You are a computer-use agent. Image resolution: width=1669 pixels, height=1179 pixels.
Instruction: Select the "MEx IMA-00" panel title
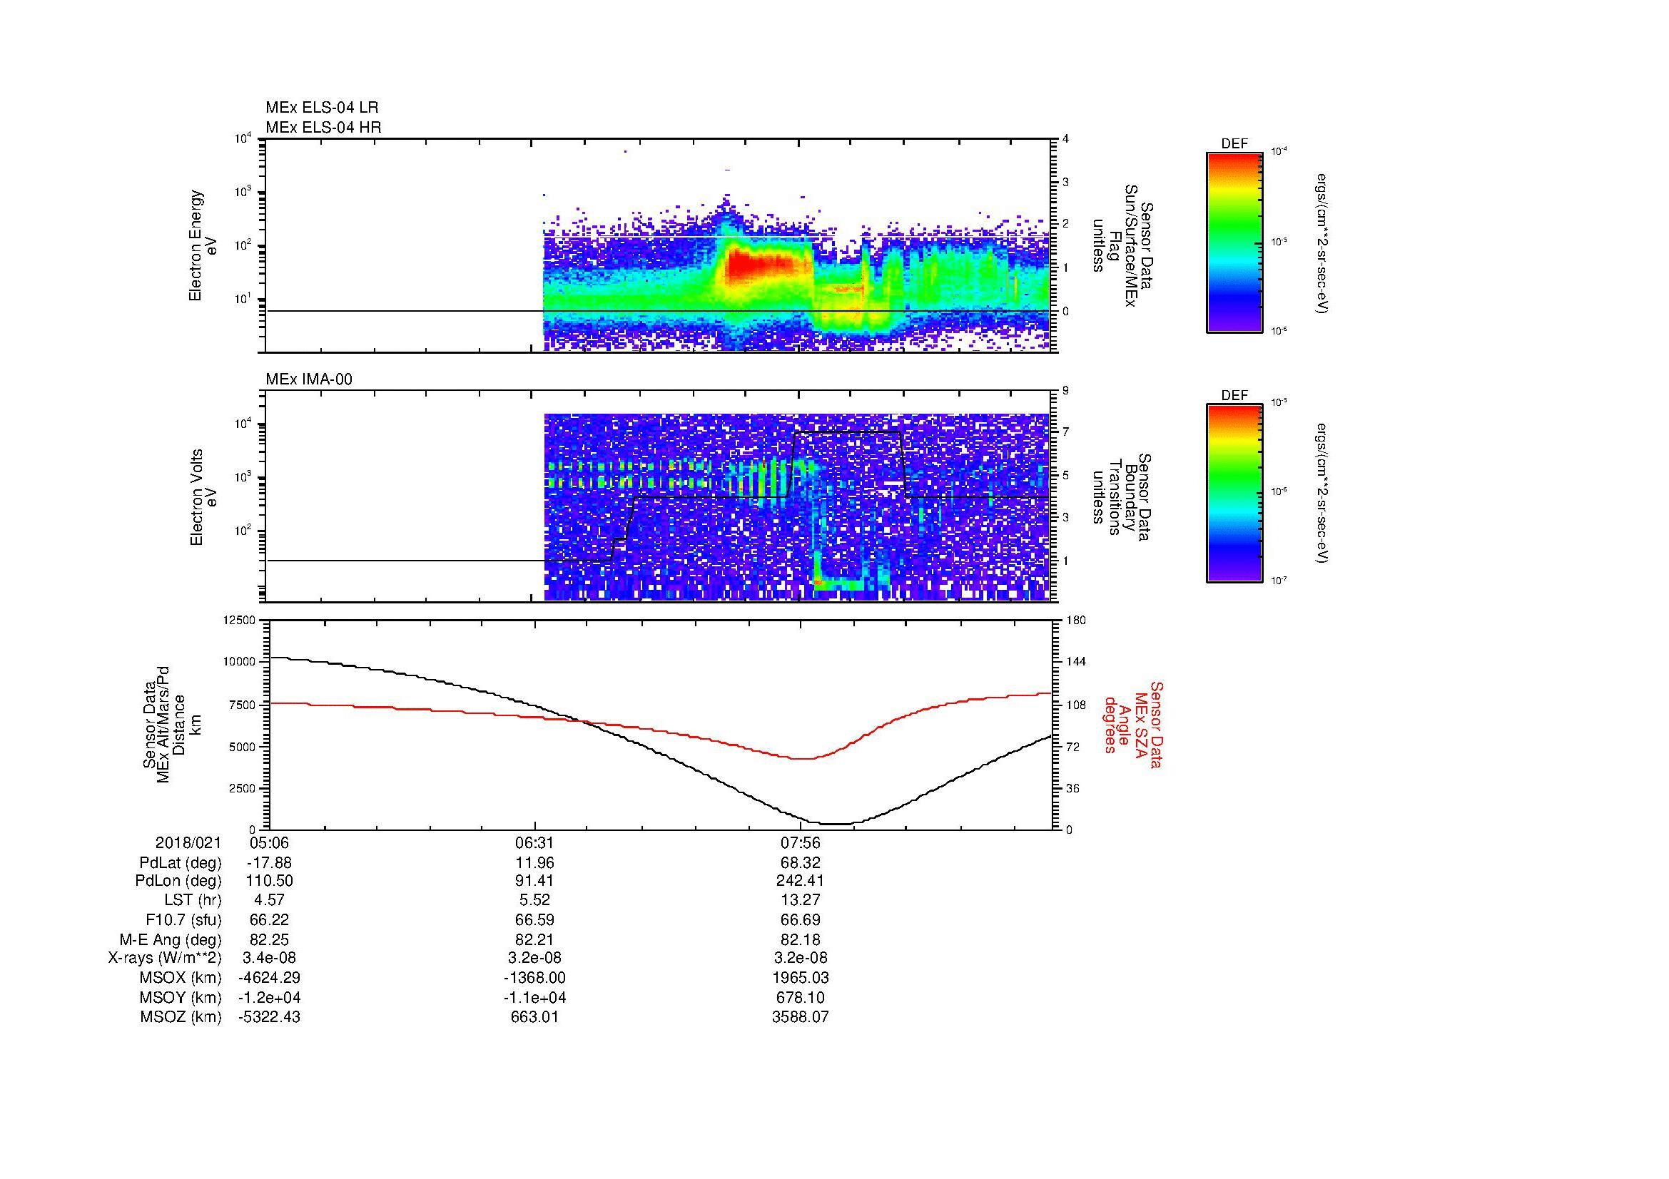[x=309, y=379]
